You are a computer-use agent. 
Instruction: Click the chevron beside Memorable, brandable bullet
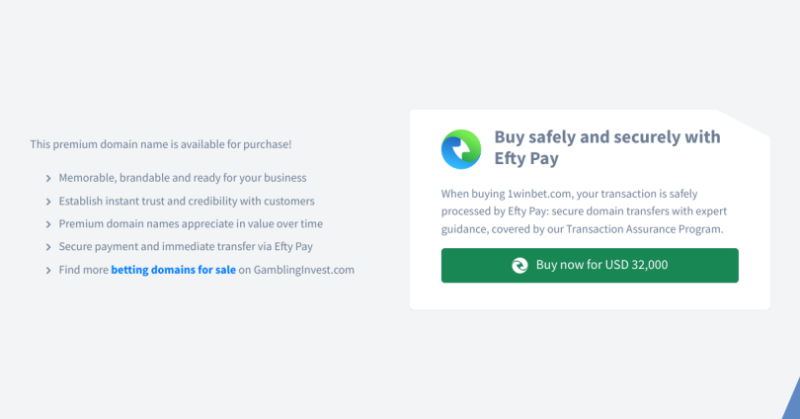point(48,178)
